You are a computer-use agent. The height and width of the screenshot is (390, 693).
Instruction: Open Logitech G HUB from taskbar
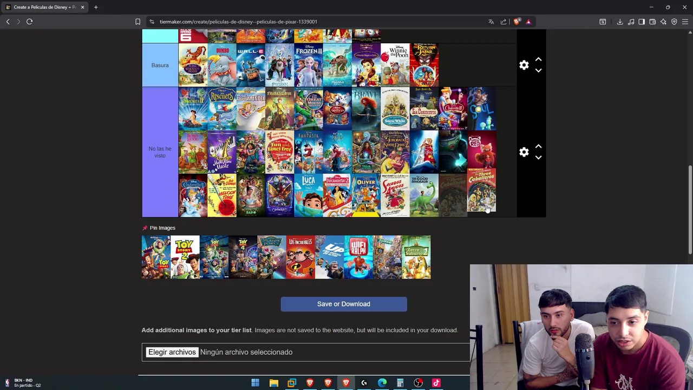[364, 383]
